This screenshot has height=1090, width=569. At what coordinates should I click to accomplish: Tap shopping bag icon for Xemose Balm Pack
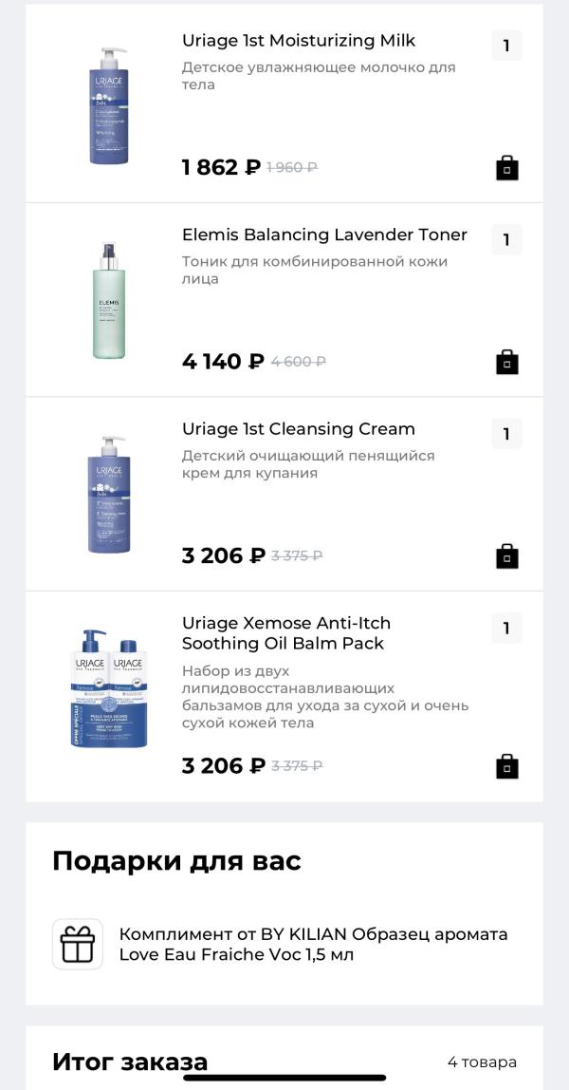(x=507, y=766)
